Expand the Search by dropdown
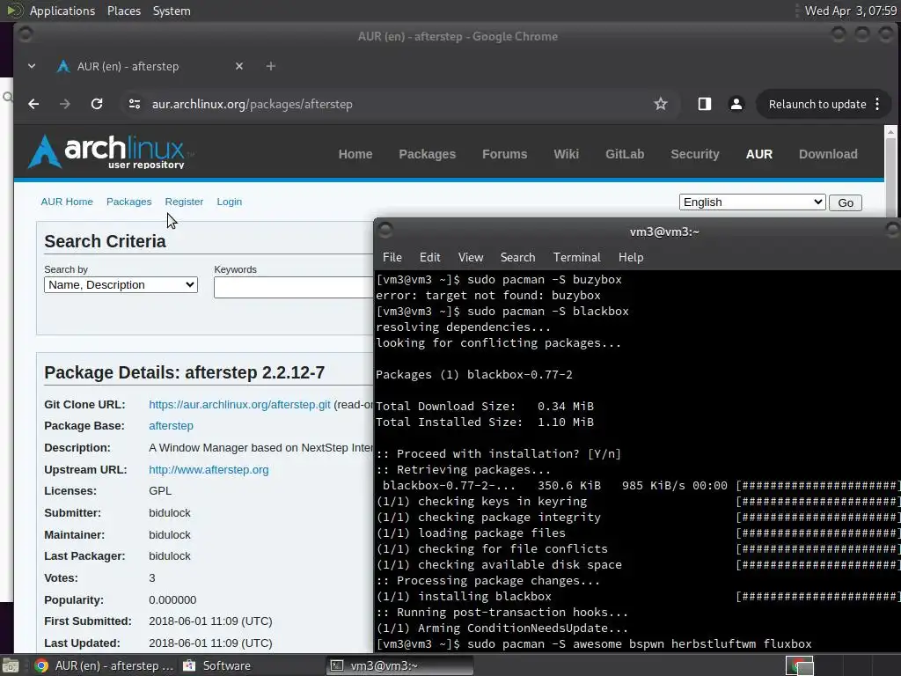 [x=121, y=284]
